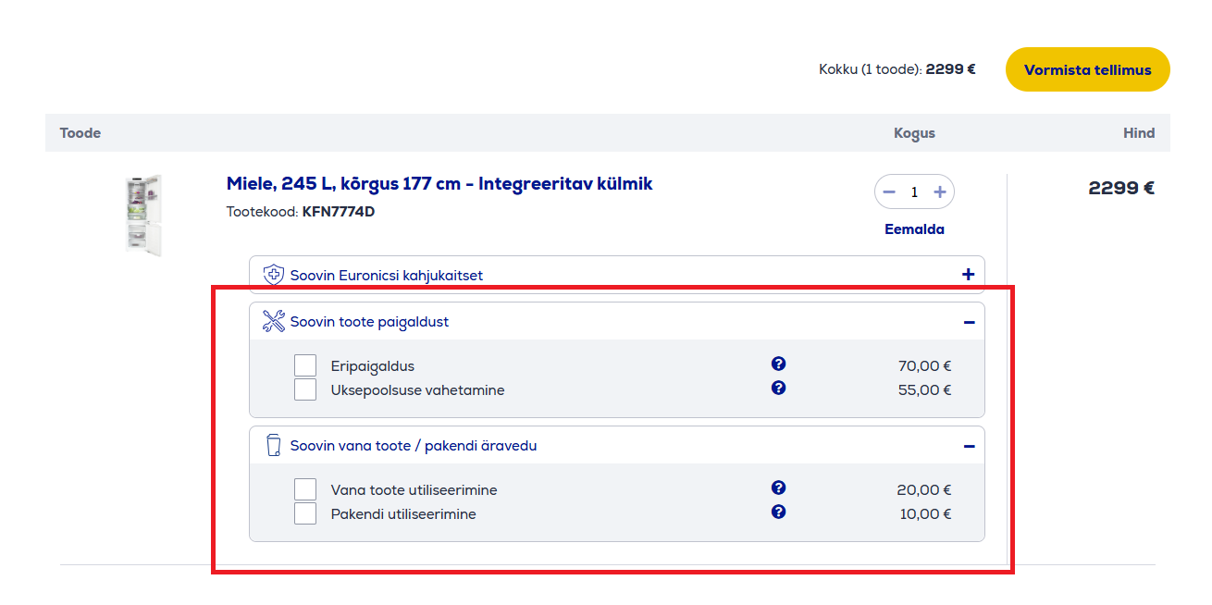Click the 55,00 € door change price

(925, 390)
